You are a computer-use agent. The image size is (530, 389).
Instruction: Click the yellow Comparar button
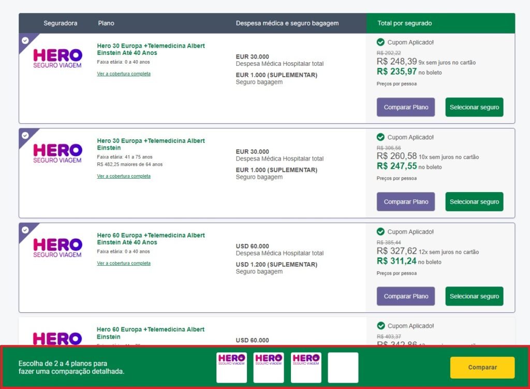point(482,367)
